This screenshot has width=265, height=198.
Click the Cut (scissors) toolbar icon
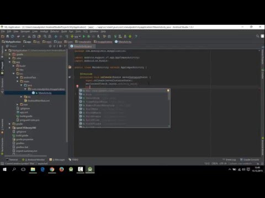pos(29,36)
